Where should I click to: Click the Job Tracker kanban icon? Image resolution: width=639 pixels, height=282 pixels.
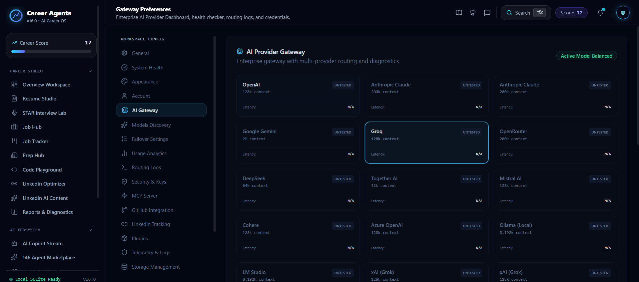pyautogui.click(x=14, y=141)
